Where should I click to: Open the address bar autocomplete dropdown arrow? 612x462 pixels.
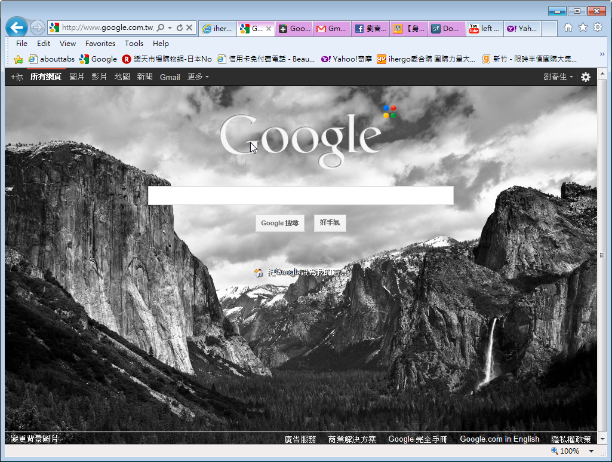tap(170, 27)
